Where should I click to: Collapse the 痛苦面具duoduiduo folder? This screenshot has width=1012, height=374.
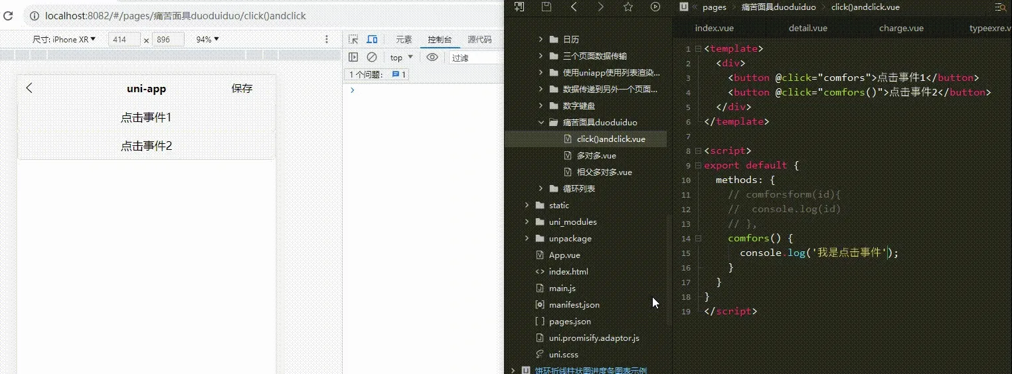(541, 122)
